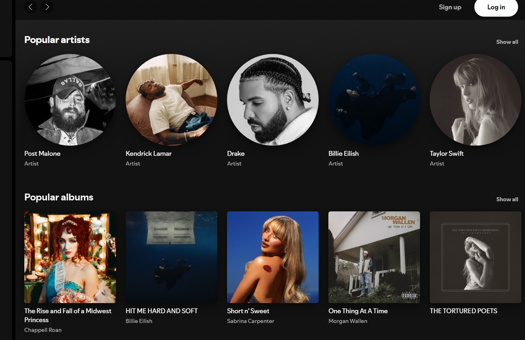This screenshot has width=525, height=340.
Task: Open the Popular albums heading
Action: tap(59, 197)
